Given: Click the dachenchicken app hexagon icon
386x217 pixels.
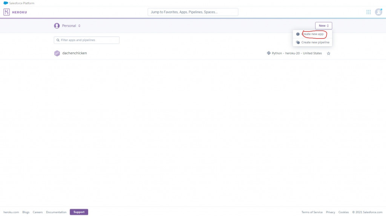Looking at the screenshot, I should [57, 53].
